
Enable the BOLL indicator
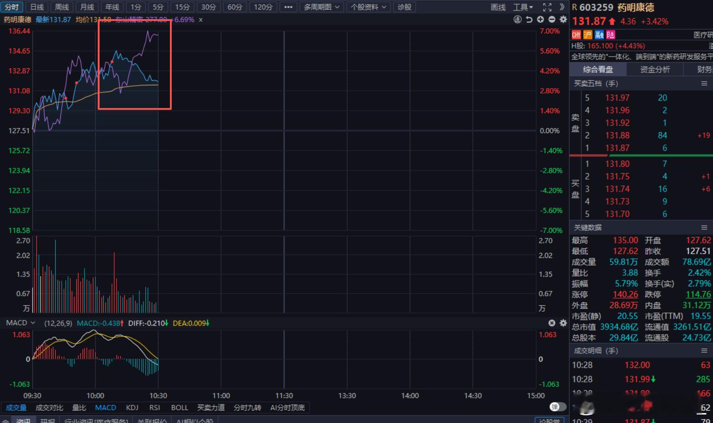coord(180,408)
